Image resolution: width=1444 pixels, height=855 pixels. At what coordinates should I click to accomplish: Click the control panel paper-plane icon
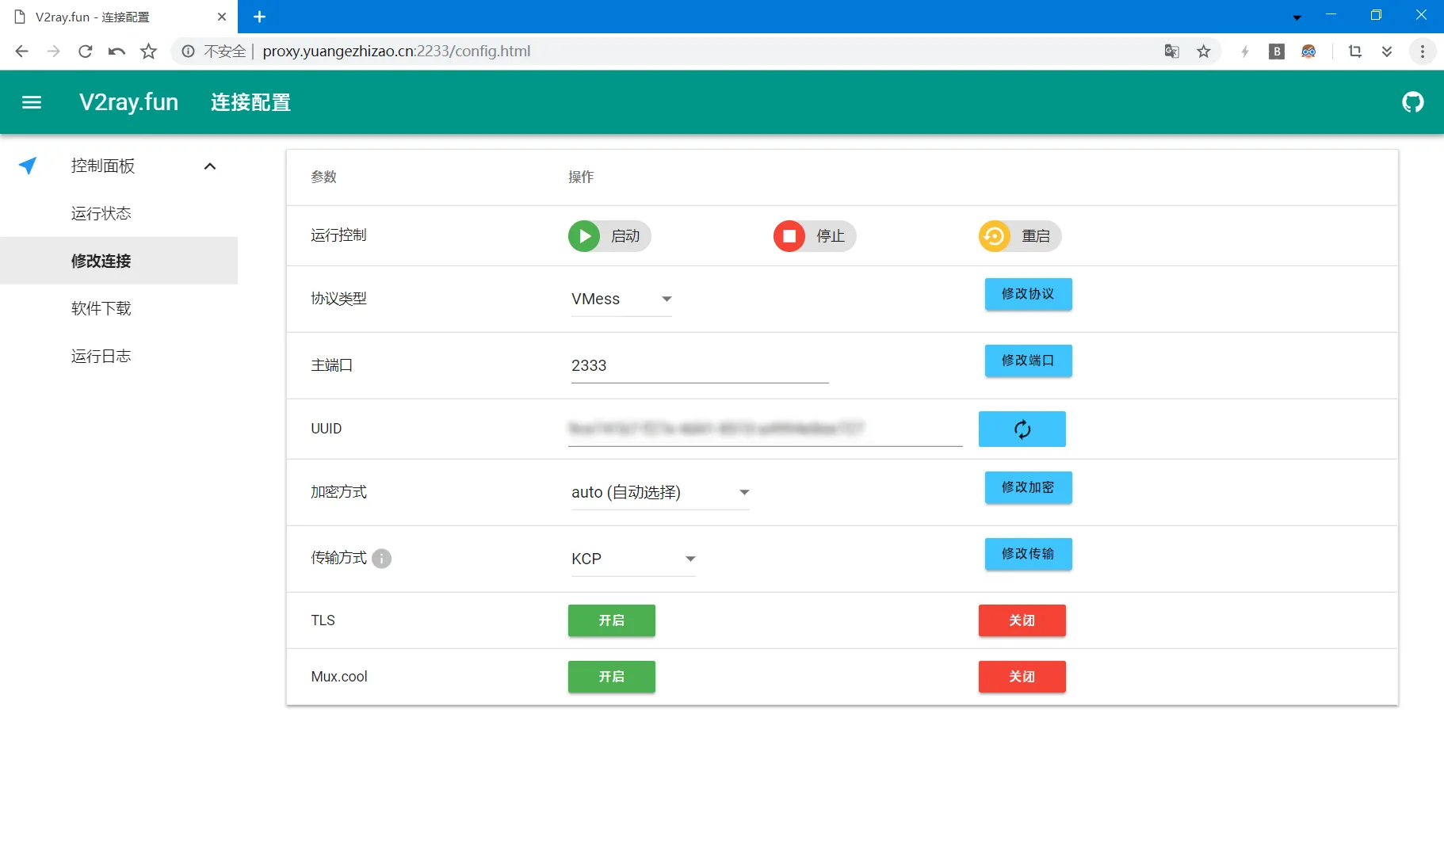[28, 166]
